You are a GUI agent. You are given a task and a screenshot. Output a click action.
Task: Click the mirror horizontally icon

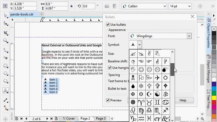point(107,6)
